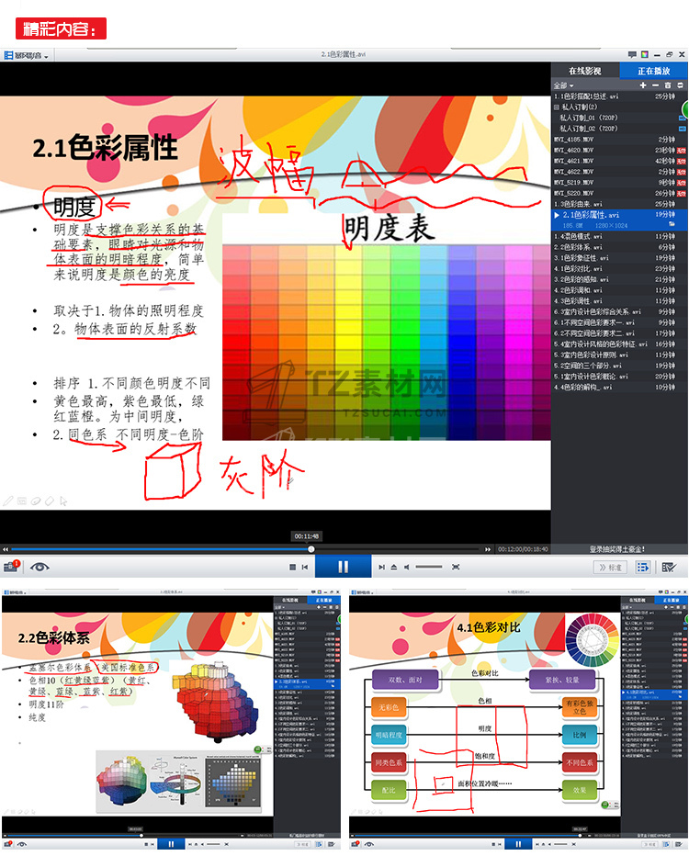Click the loop mode icon in the playlist header
The height and width of the screenshot is (856, 689).
[680, 85]
